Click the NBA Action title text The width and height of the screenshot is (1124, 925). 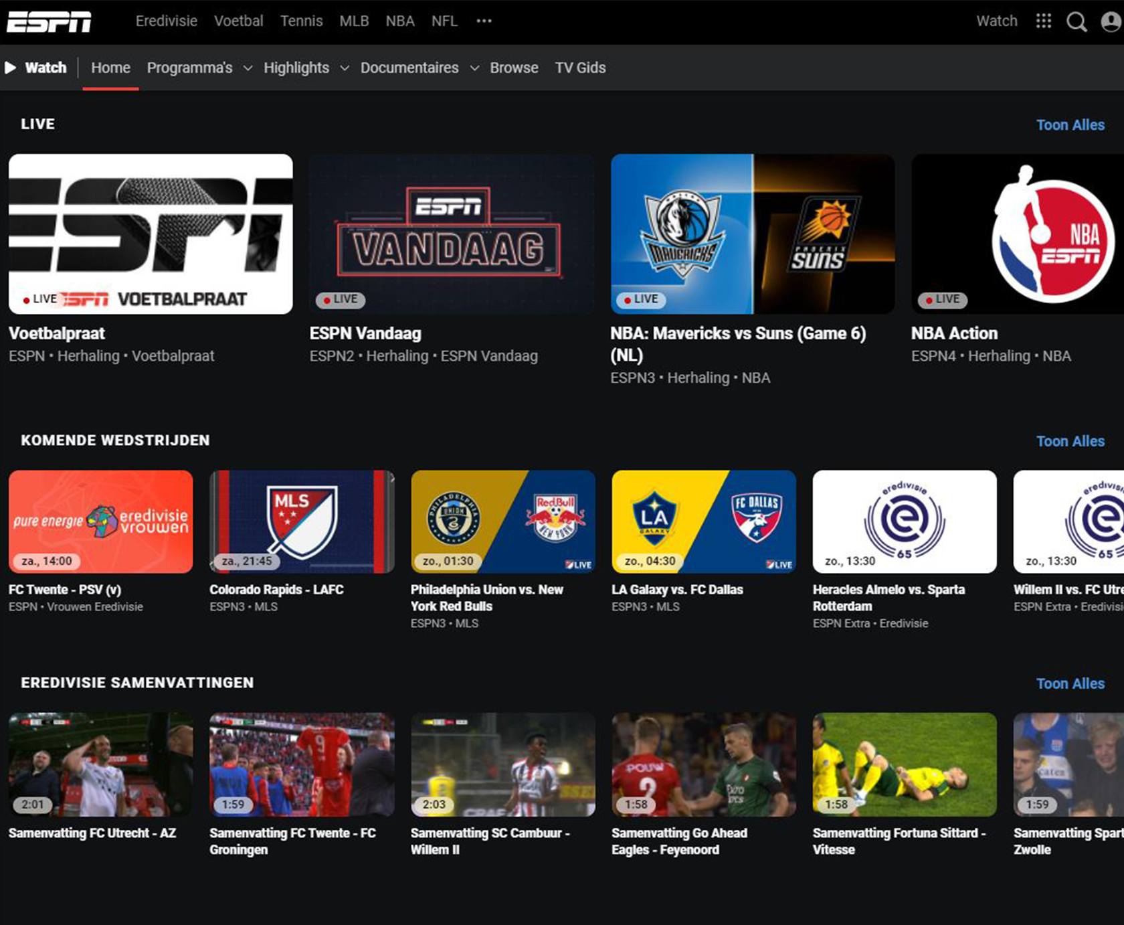pos(954,333)
